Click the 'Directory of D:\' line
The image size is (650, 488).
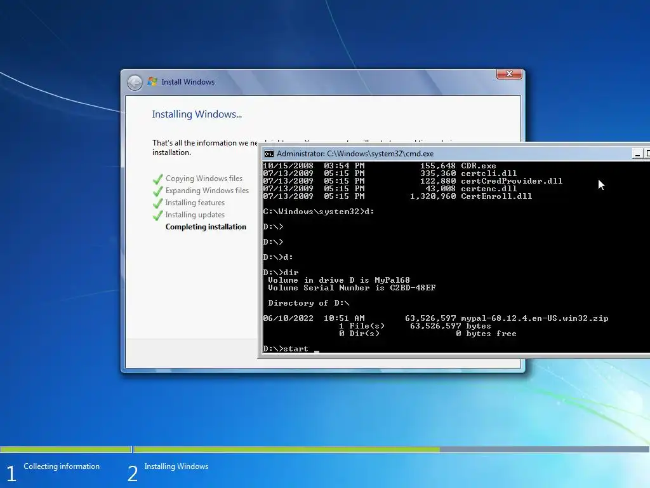[x=308, y=303]
